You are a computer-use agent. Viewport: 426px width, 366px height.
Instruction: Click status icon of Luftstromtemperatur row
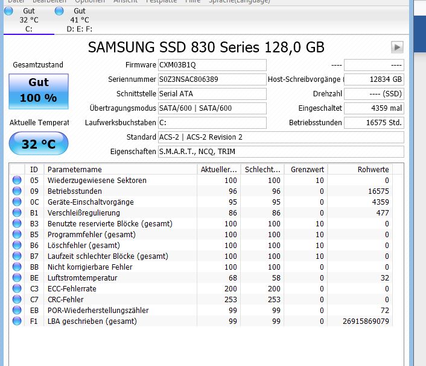click(x=17, y=278)
